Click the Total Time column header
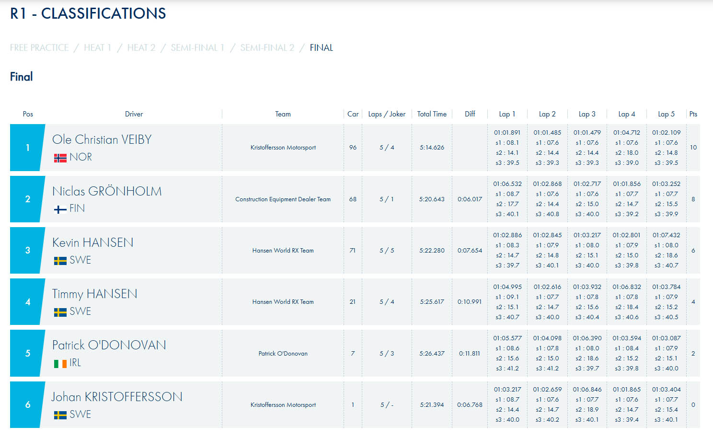713x438 pixels. click(x=432, y=114)
